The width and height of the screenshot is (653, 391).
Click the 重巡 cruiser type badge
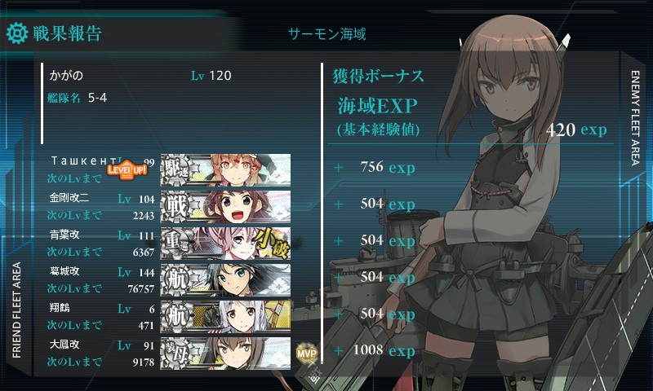point(176,243)
